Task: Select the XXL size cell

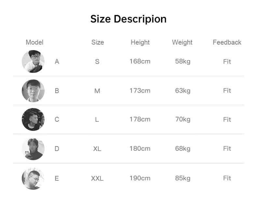Action: click(97, 178)
